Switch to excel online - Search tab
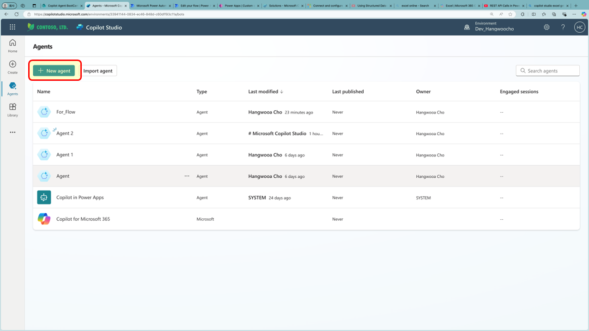This screenshot has width=589, height=331. point(416,6)
